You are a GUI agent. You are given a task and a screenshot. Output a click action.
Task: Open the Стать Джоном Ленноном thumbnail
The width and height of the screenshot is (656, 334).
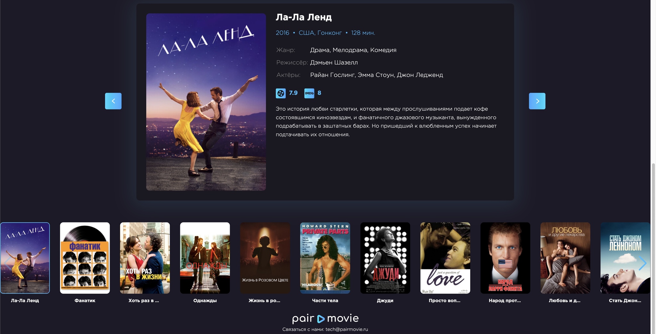[625, 258]
